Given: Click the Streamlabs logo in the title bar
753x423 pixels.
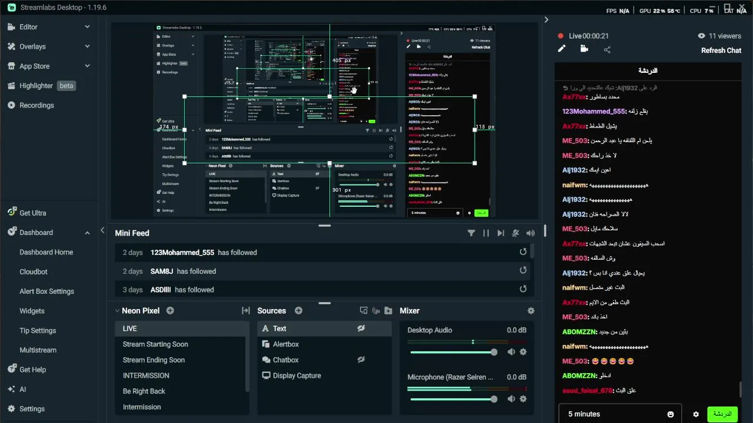Looking at the screenshot, I should [11, 8].
